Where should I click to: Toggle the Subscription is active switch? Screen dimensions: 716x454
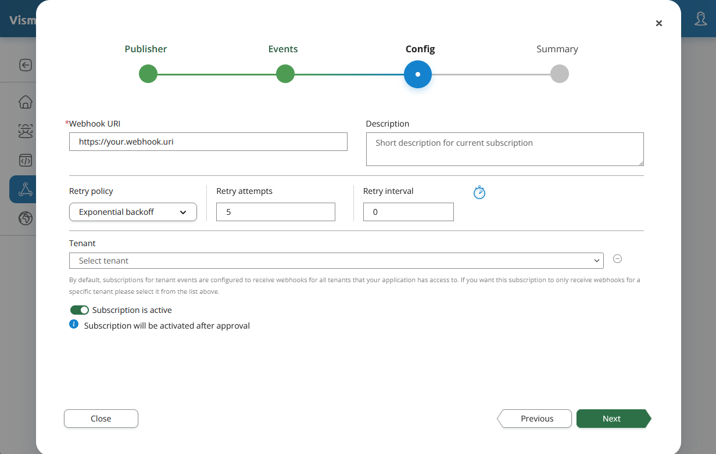(80, 310)
